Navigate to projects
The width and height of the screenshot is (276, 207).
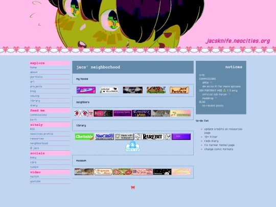click(36, 86)
